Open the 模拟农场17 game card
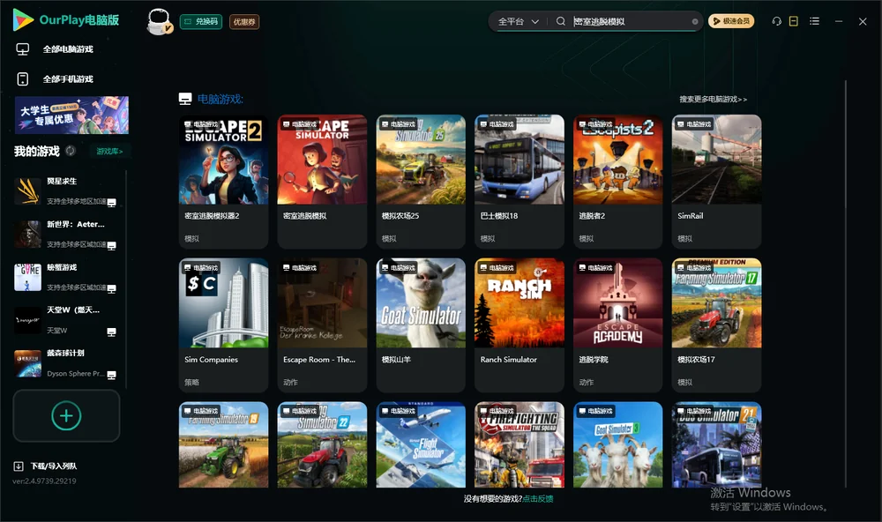Image resolution: width=882 pixels, height=522 pixels. click(716, 324)
